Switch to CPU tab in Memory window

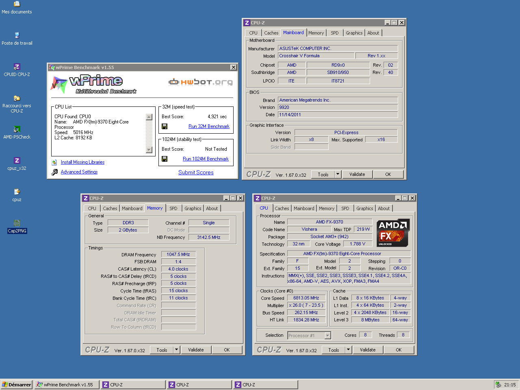[x=92, y=208]
